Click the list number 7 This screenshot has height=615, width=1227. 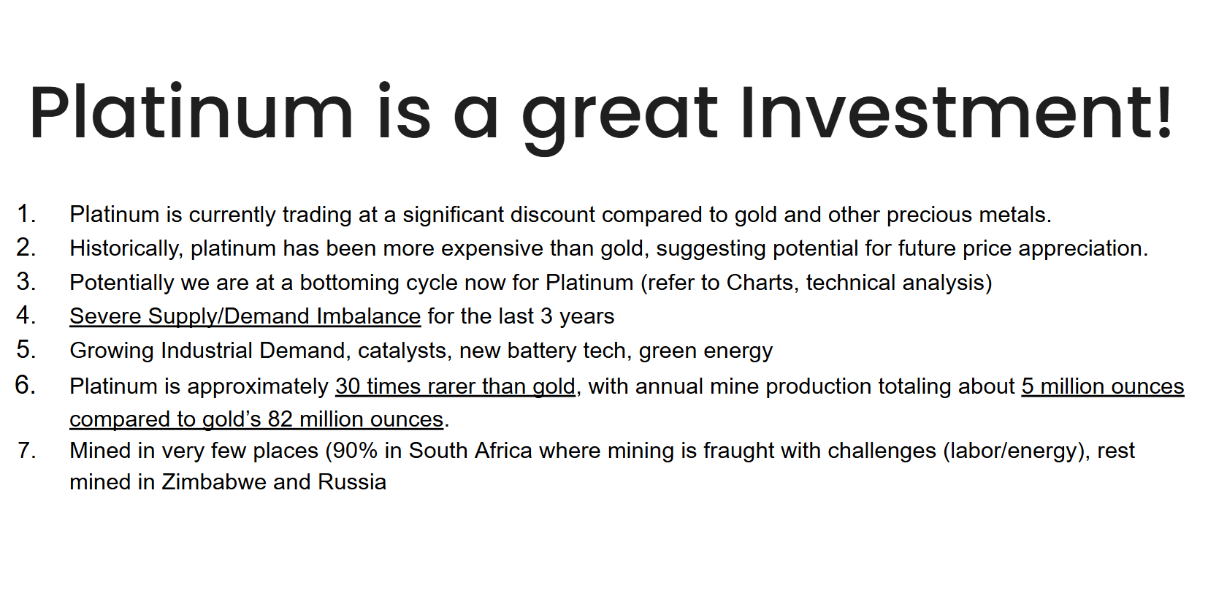[x=27, y=450]
